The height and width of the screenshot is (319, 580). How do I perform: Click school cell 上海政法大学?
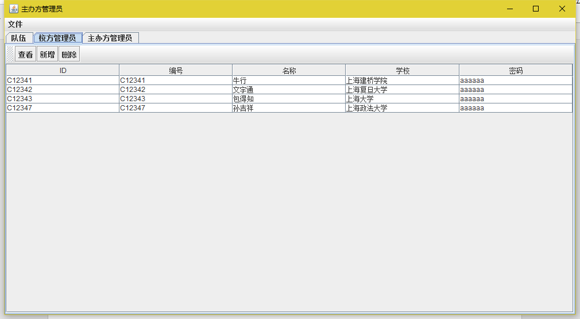(403, 108)
